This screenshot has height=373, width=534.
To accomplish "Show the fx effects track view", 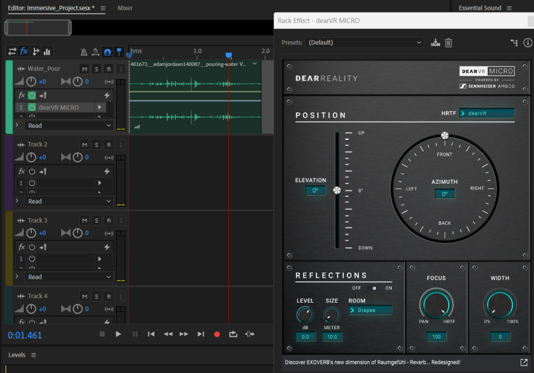I will pos(24,52).
